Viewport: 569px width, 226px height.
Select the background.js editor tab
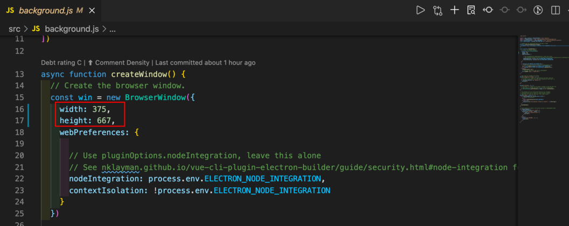(x=46, y=10)
